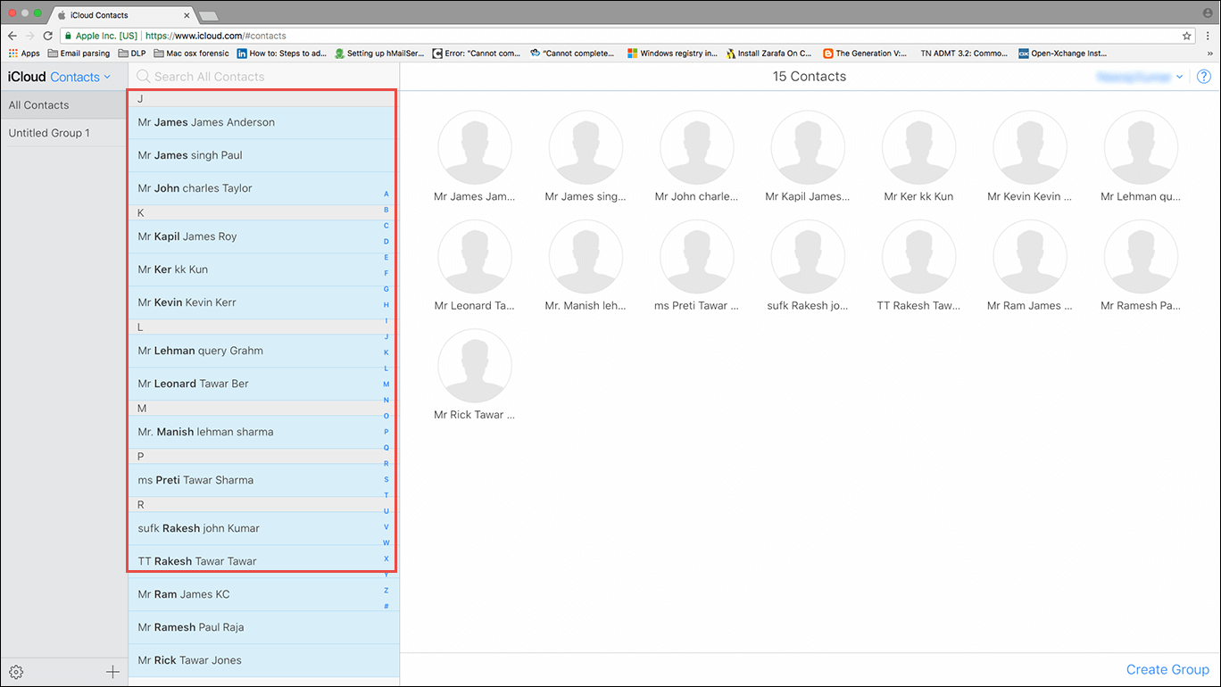Select All Contacts group

coord(63,105)
